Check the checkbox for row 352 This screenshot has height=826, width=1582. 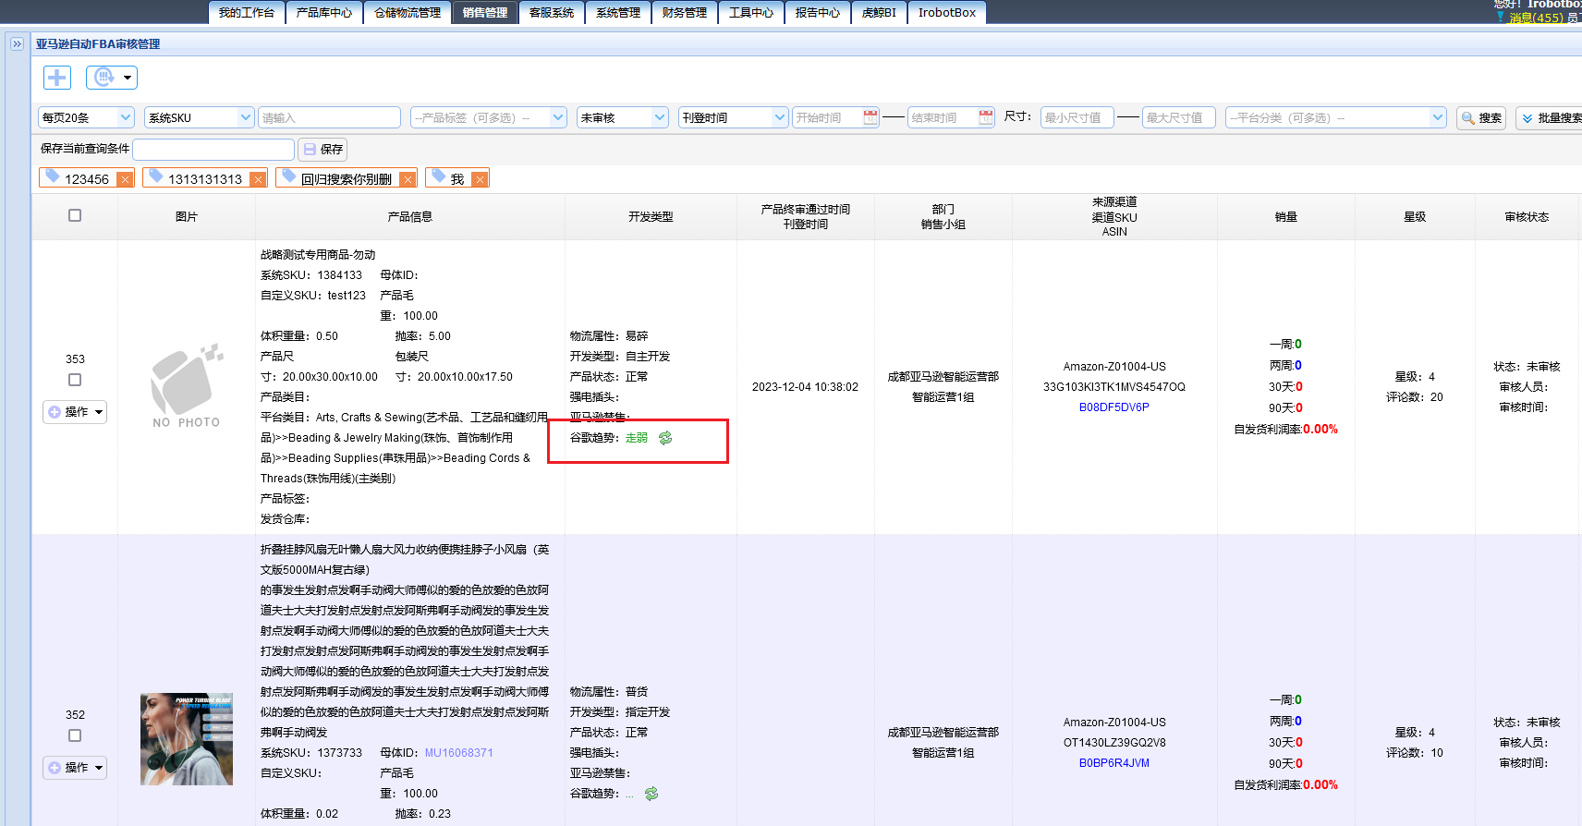coord(75,735)
